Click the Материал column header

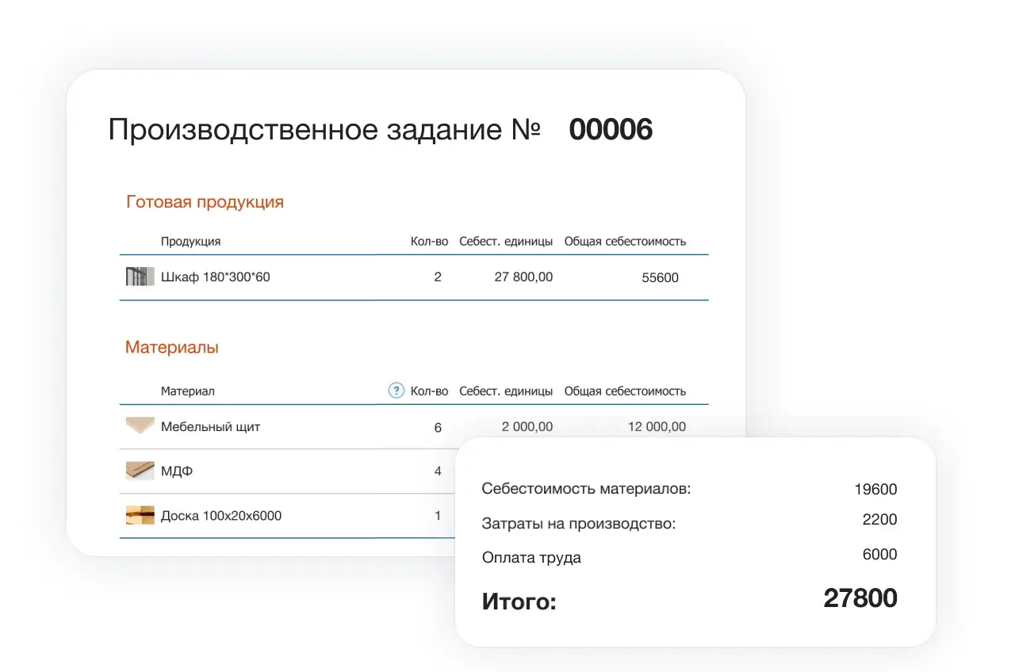[187, 391]
